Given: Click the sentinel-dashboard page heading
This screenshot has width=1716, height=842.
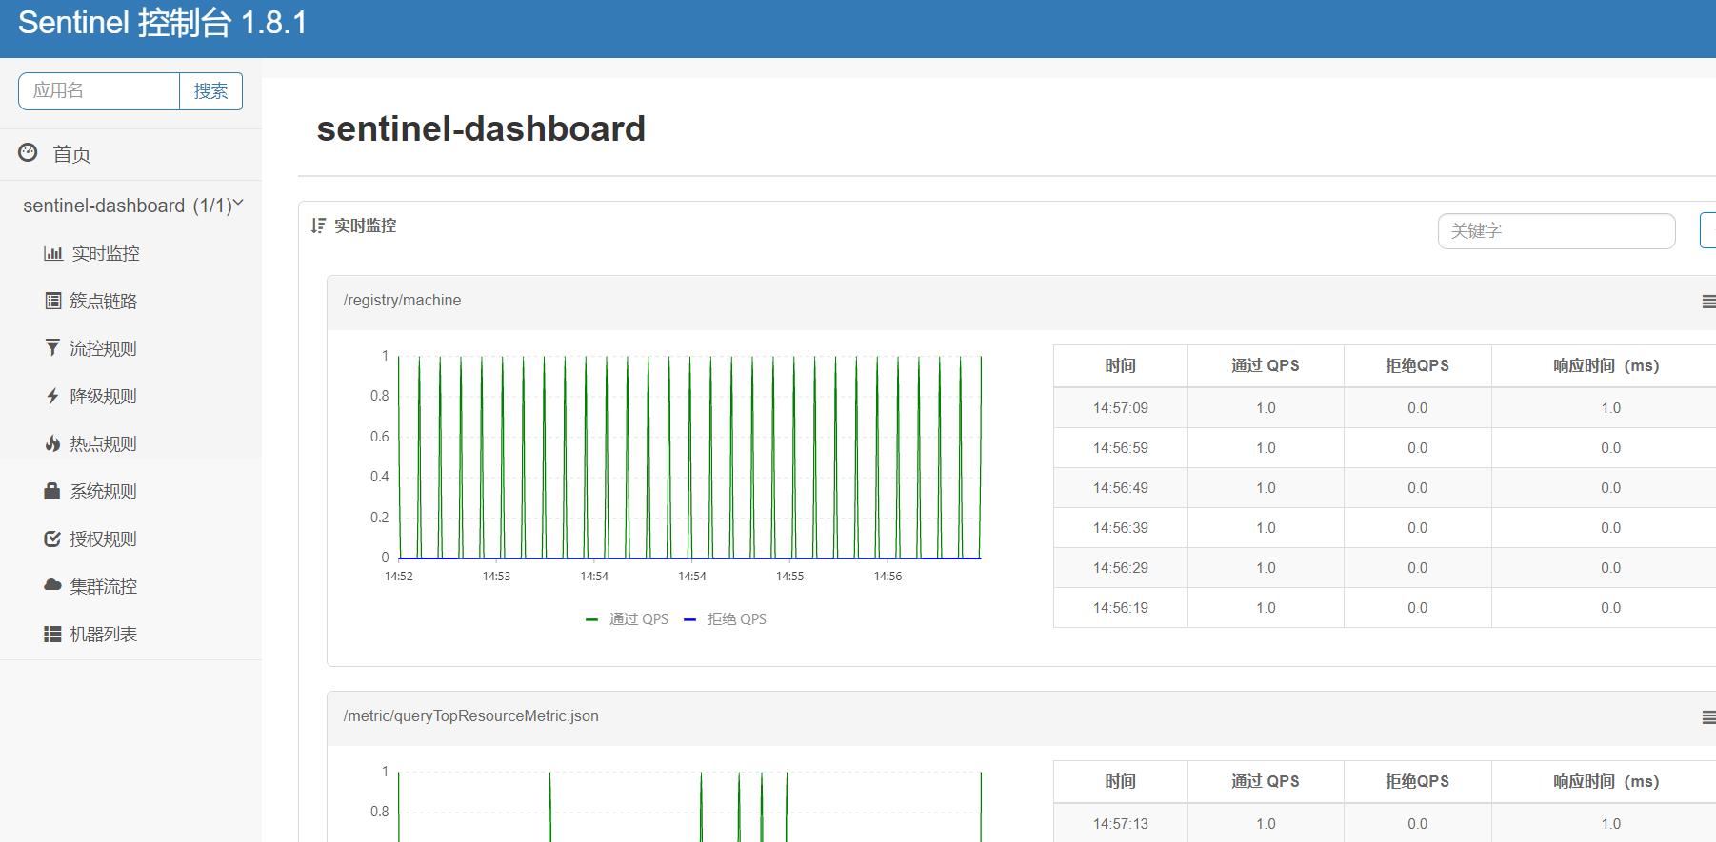Looking at the screenshot, I should click(x=481, y=128).
